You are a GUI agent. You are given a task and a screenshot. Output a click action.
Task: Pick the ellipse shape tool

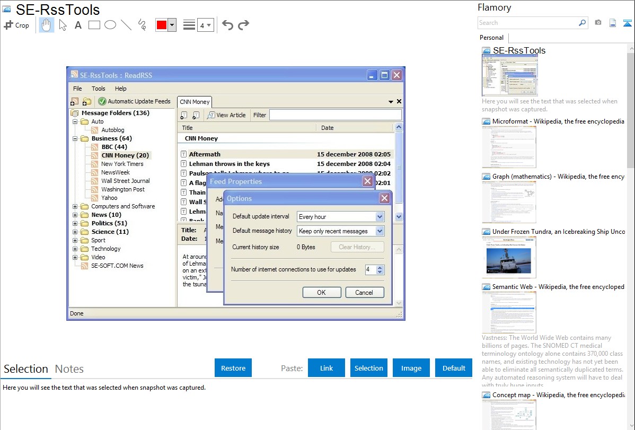pos(110,25)
